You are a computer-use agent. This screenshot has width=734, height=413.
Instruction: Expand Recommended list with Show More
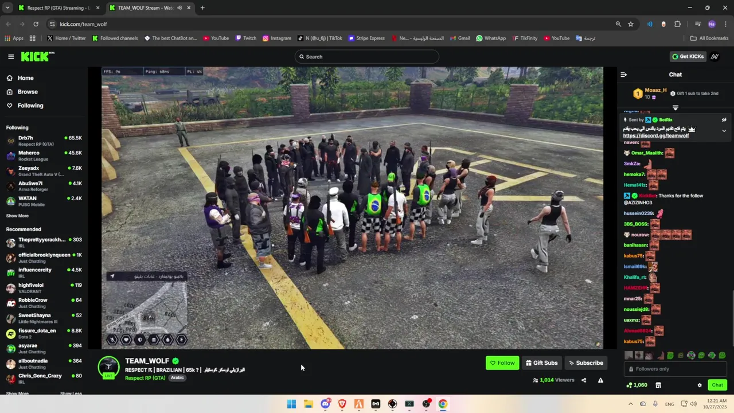17,393
